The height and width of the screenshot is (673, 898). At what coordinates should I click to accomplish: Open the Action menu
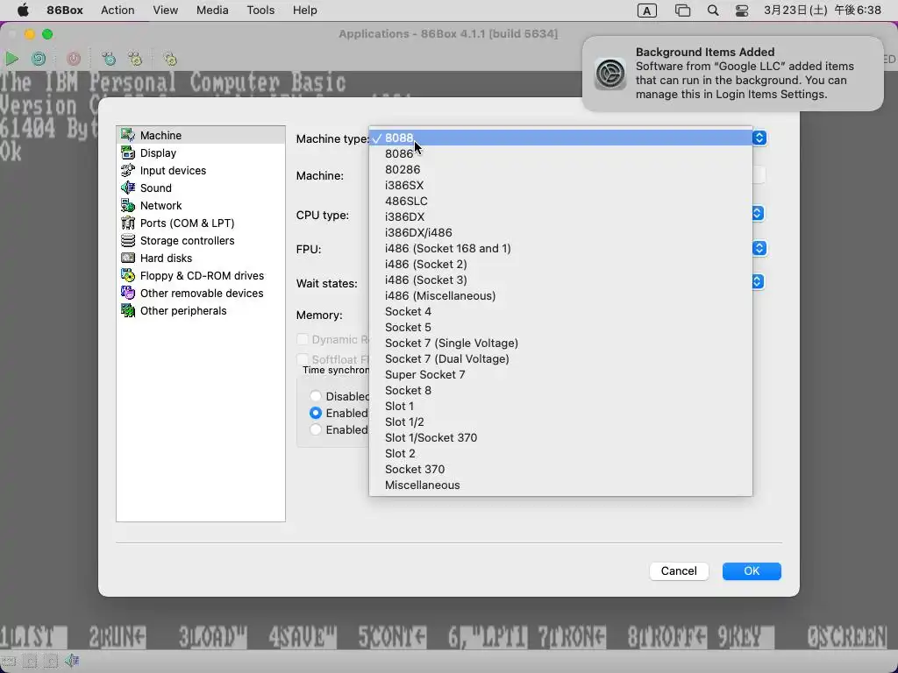[118, 11]
